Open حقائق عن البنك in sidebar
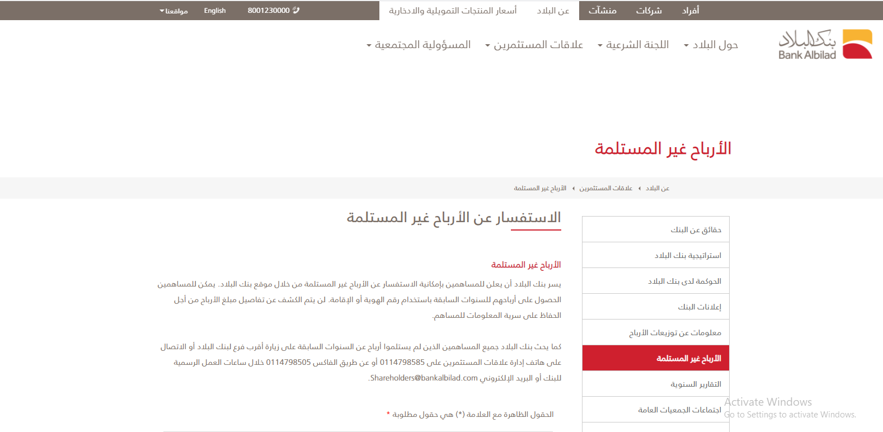Screen dimensions: 883x432 tap(696, 229)
